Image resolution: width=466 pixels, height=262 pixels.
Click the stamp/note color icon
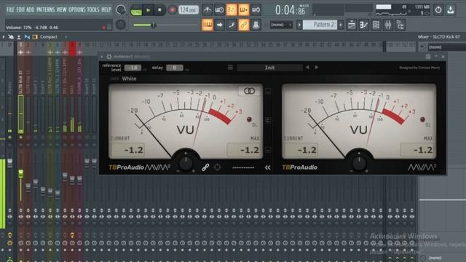pyautogui.click(x=256, y=25)
